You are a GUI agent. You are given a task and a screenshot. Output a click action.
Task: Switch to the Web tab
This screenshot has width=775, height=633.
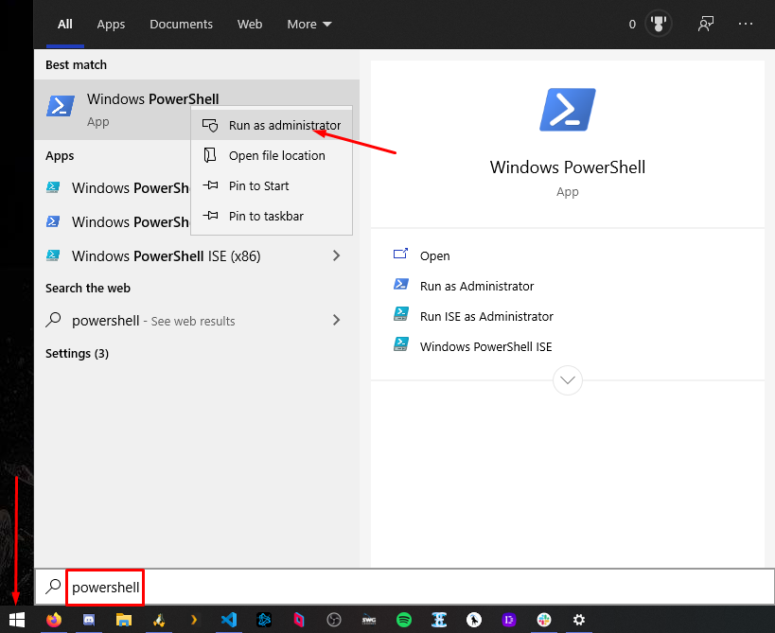coord(250,24)
